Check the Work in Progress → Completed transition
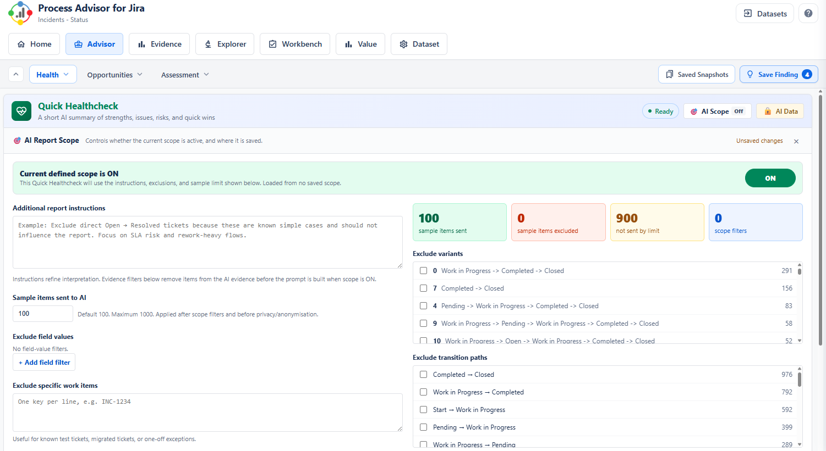This screenshot has height=451, width=826. (x=423, y=392)
